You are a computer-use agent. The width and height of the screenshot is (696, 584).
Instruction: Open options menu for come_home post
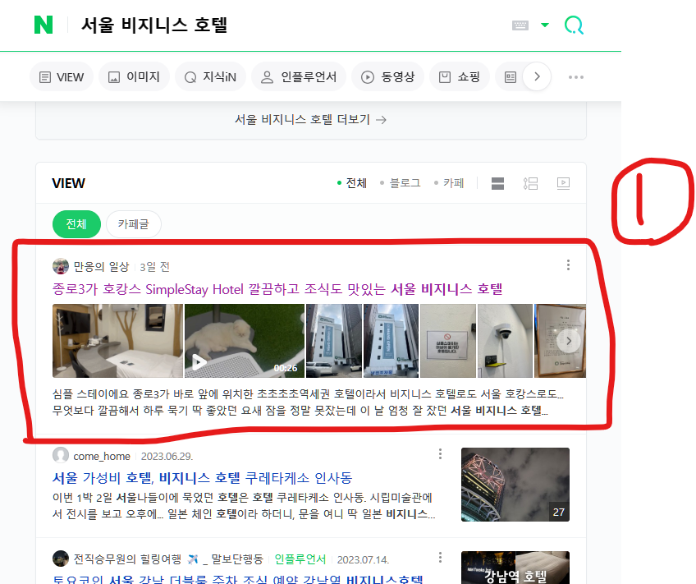tap(440, 454)
